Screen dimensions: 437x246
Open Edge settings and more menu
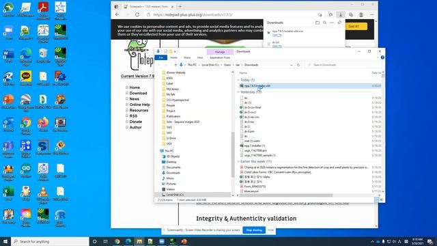pyautogui.click(x=371, y=15)
